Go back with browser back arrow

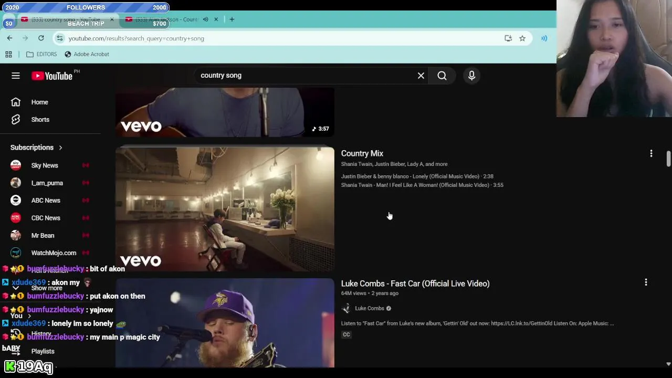point(9,38)
